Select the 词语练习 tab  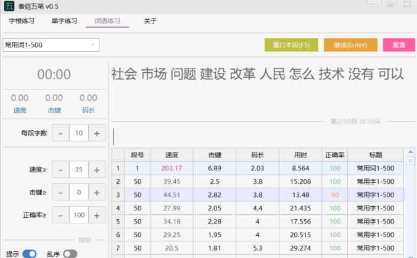107,21
